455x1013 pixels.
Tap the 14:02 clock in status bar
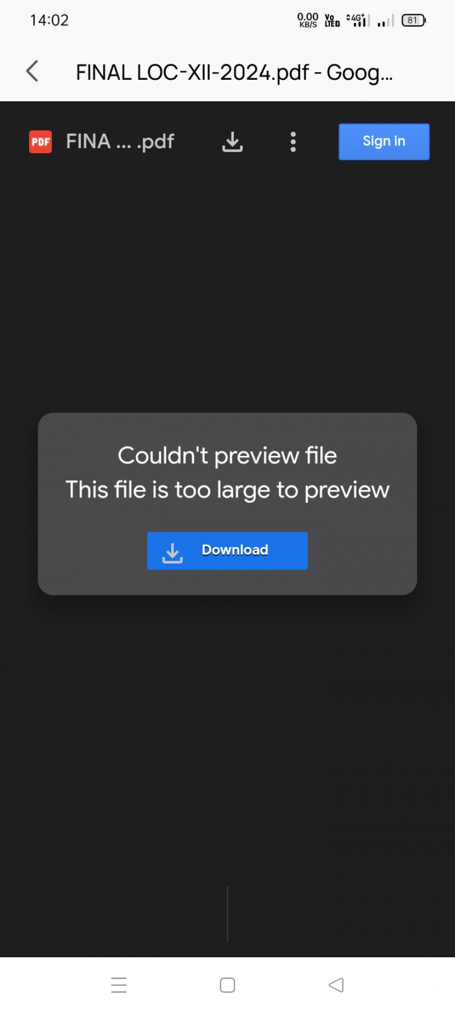click(x=49, y=21)
